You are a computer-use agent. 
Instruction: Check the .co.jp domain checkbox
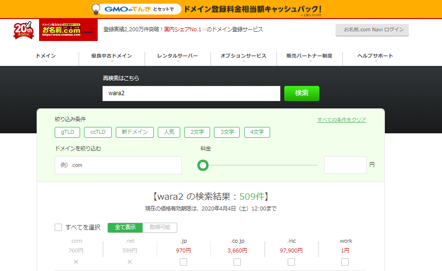pos(237,262)
